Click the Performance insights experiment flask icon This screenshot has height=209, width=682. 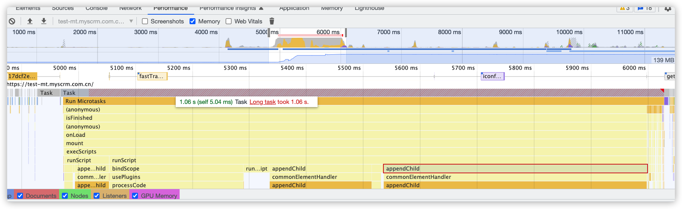261,8
